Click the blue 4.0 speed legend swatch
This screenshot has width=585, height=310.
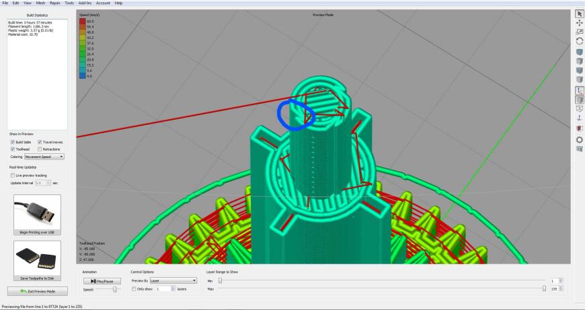(x=82, y=76)
